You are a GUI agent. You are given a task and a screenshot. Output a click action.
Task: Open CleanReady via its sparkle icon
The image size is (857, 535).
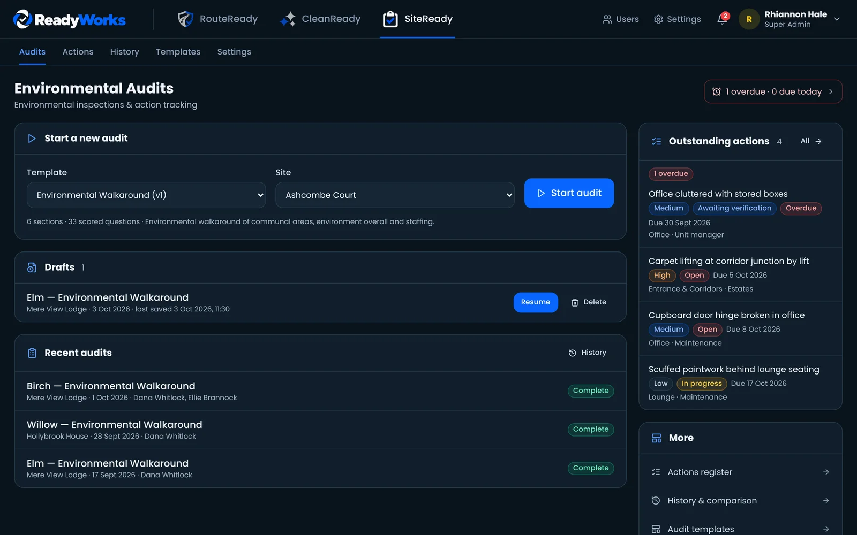[288, 19]
